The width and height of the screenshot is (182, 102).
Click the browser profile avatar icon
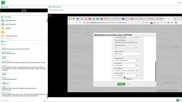click(176, 23)
